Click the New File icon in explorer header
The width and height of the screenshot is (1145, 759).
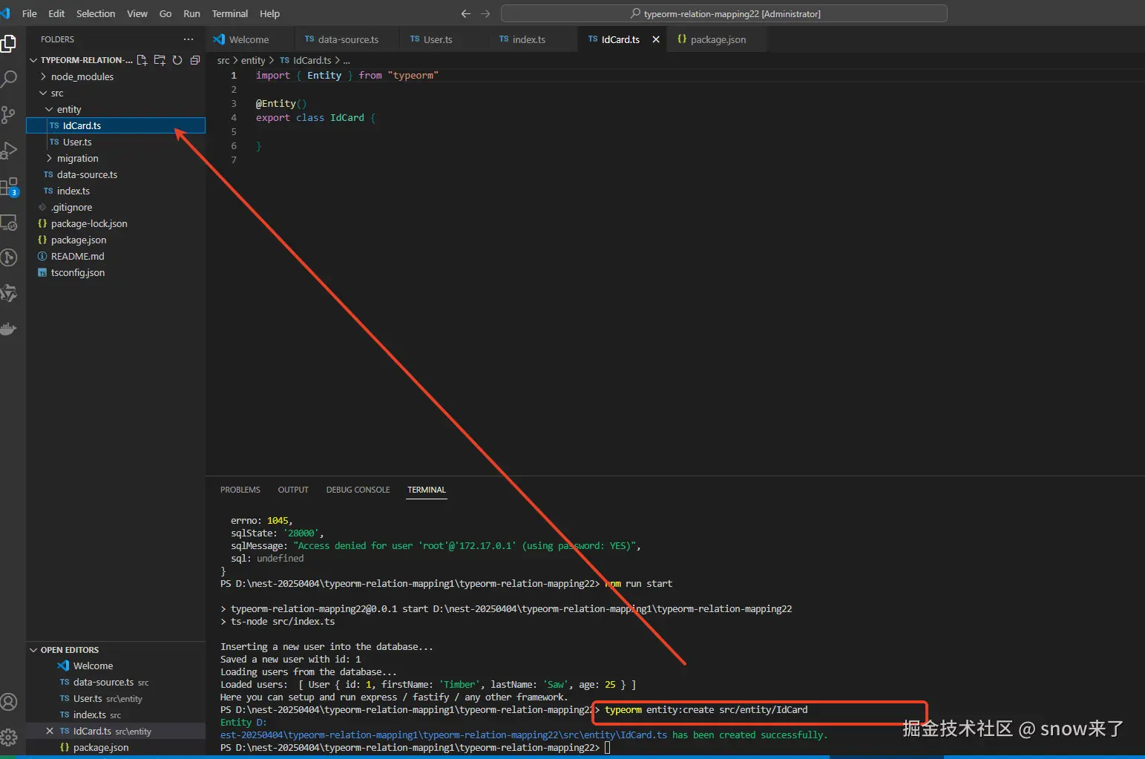tap(142, 60)
